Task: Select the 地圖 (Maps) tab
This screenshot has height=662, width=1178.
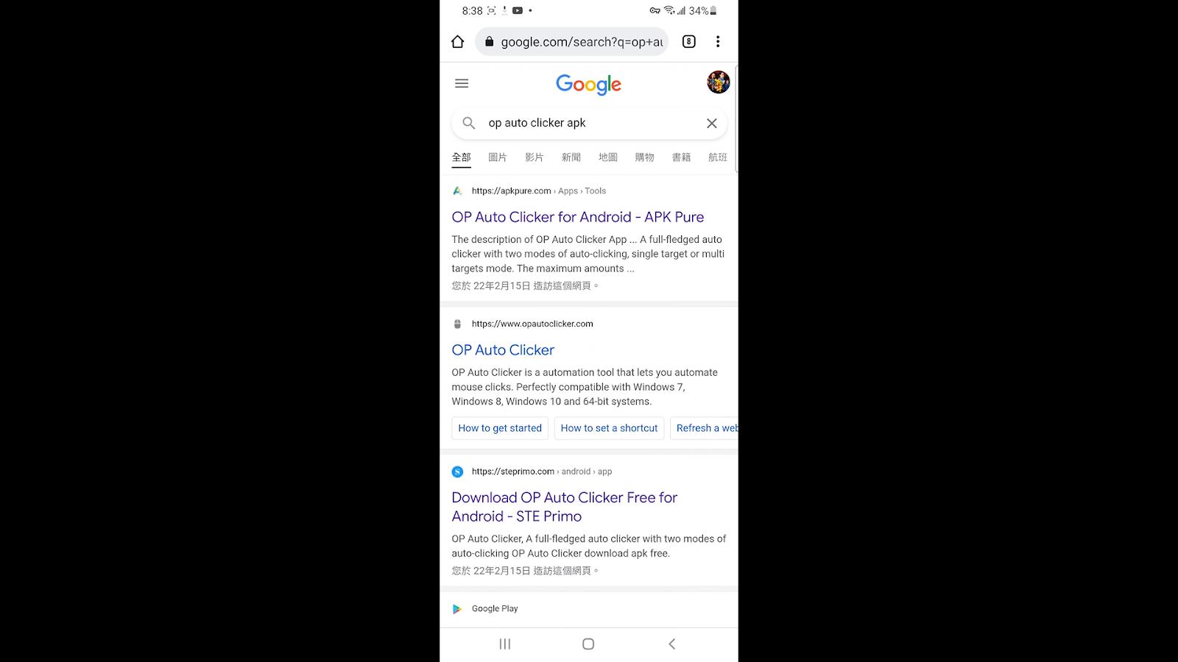Action: coord(608,157)
